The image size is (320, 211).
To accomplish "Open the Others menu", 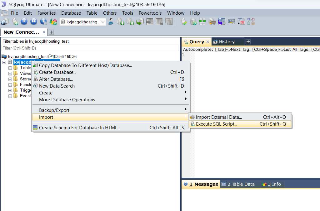I will 110,13.
